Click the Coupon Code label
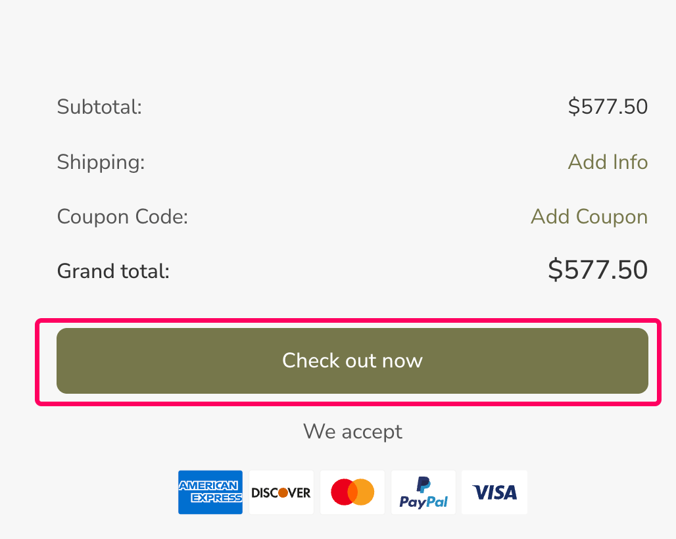 [x=122, y=217]
